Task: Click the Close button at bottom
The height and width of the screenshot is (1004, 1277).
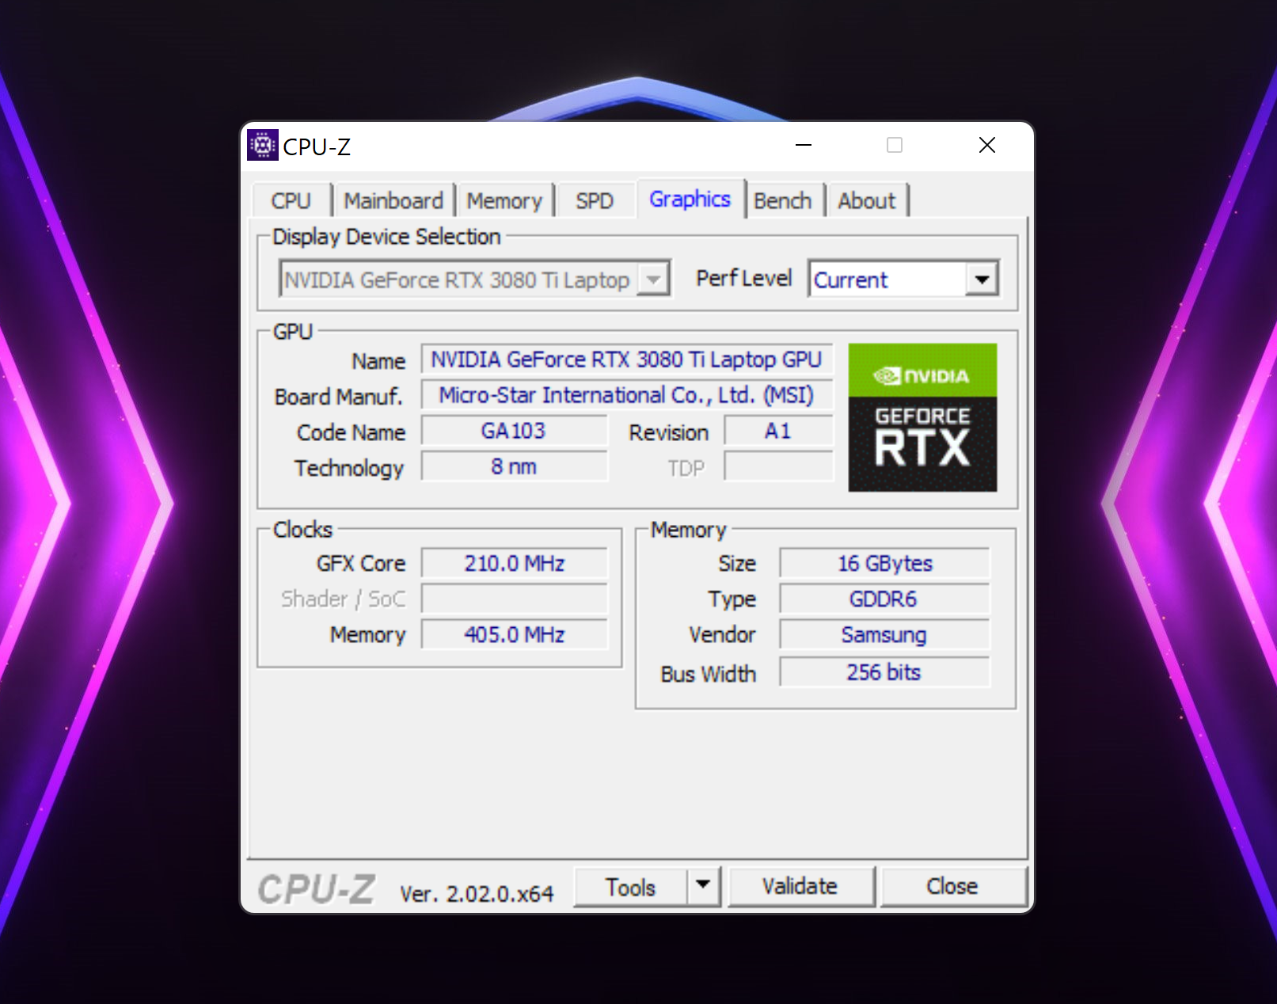Action: point(952,887)
